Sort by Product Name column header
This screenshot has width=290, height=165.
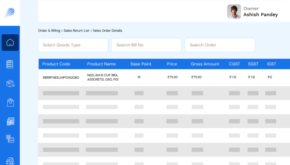point(101,64)
